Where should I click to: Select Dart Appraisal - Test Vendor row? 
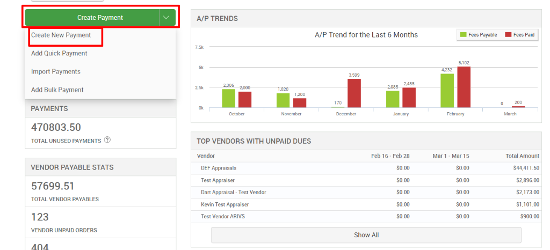(x=366, y=192)
